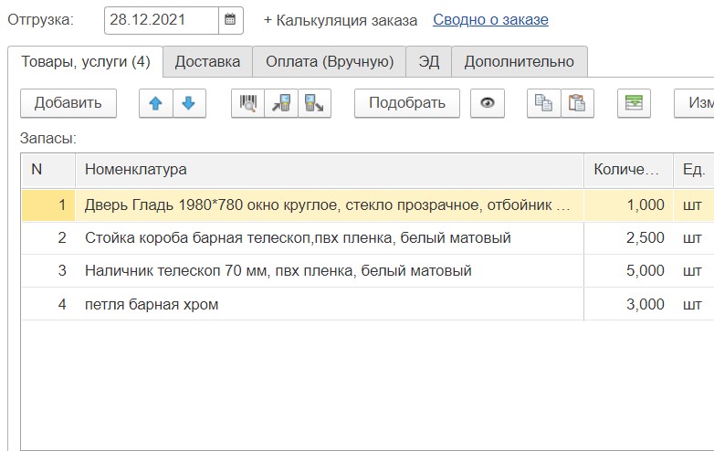Click the paste rows icon
This screenshot has height=451, width=714.
coord(577,103)
